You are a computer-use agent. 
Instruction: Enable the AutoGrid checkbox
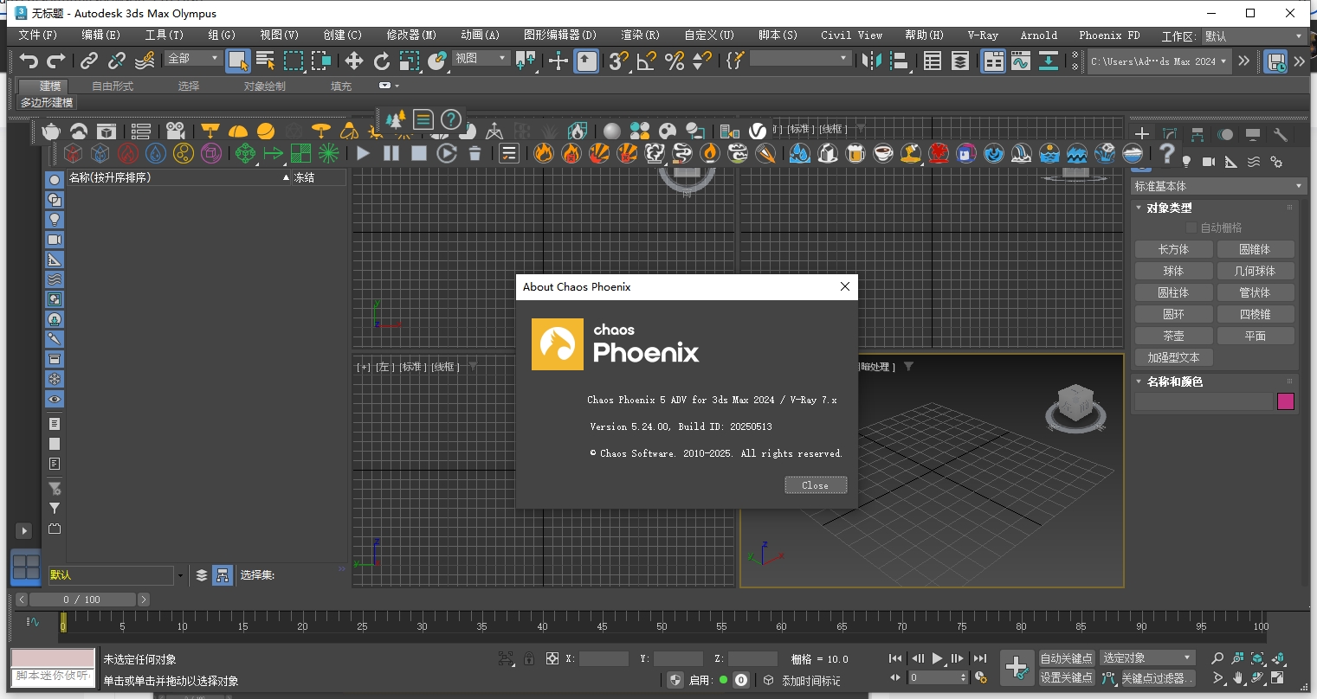pyautogui.click(x=1192, y=227)
